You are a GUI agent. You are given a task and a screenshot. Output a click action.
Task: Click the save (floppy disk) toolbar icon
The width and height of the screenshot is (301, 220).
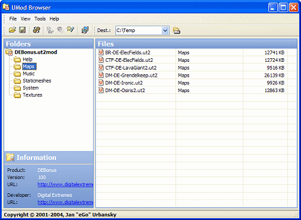[22, 30]
